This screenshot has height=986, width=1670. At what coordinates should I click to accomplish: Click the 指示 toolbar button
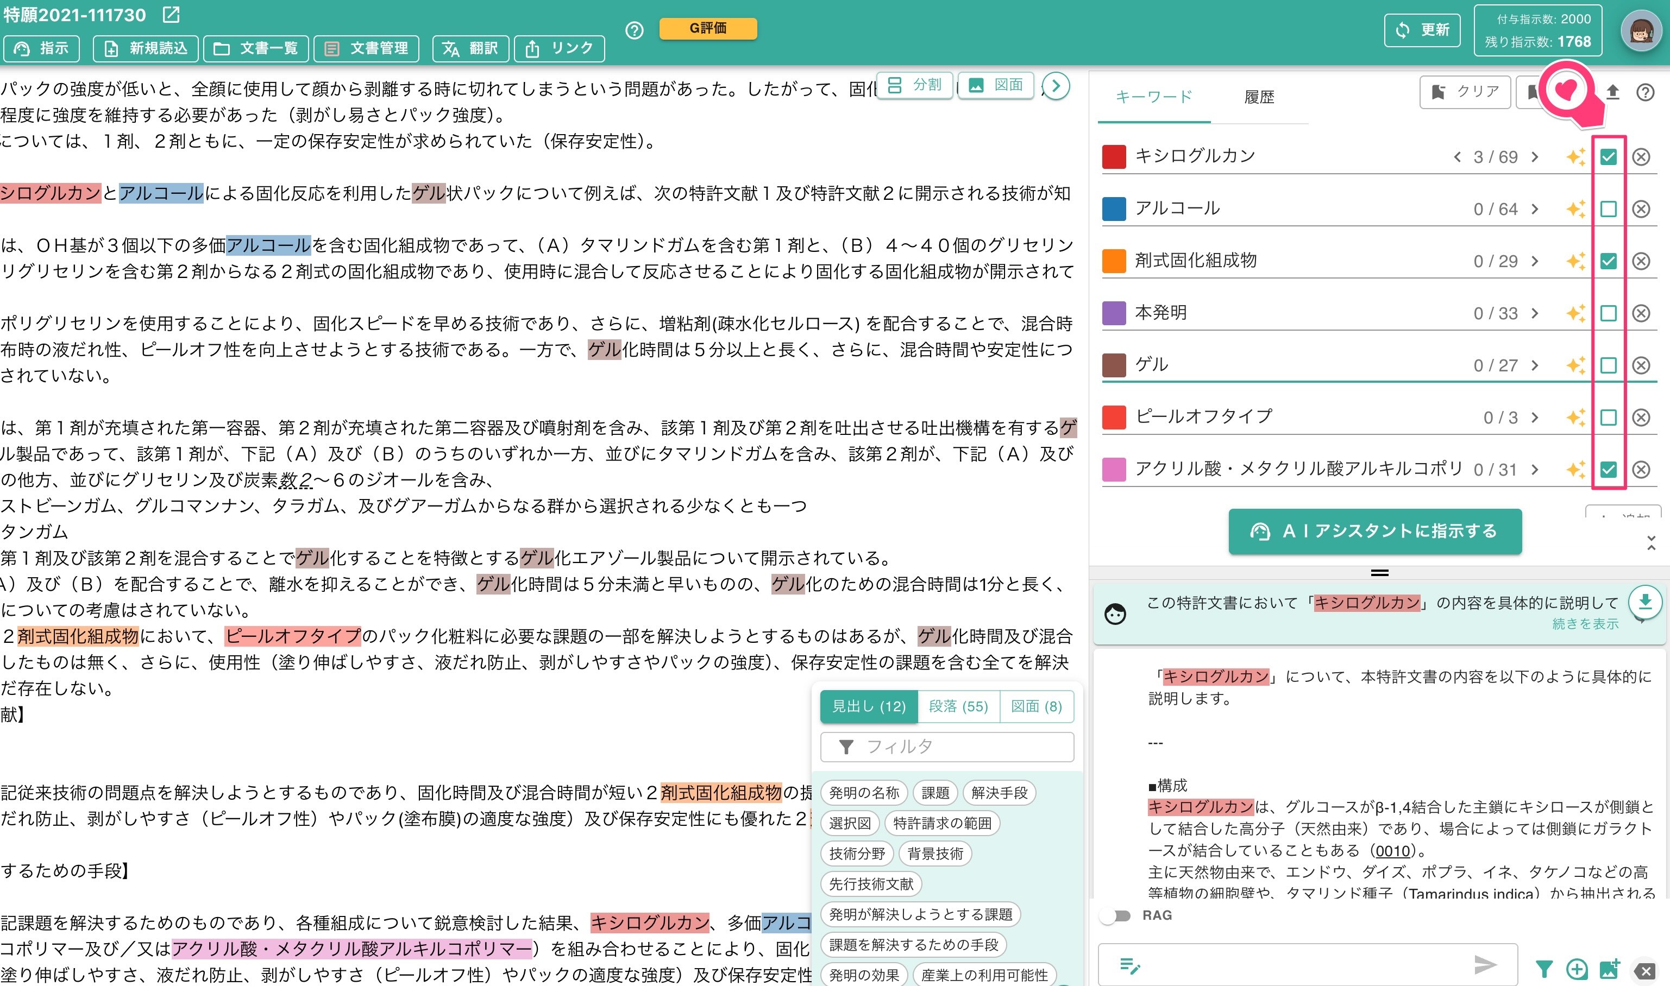(x=41, y=48)
